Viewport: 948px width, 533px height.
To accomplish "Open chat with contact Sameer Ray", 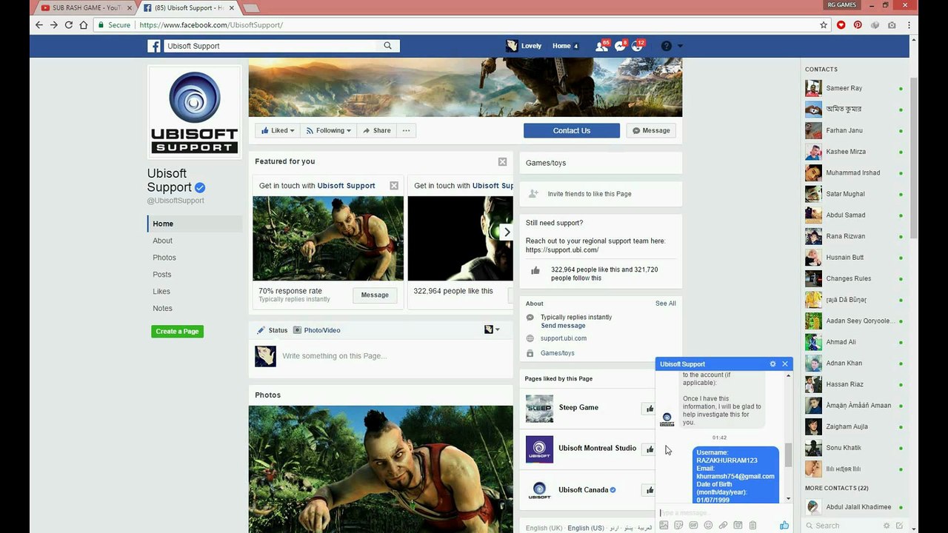I will click(x=854, y=88).
